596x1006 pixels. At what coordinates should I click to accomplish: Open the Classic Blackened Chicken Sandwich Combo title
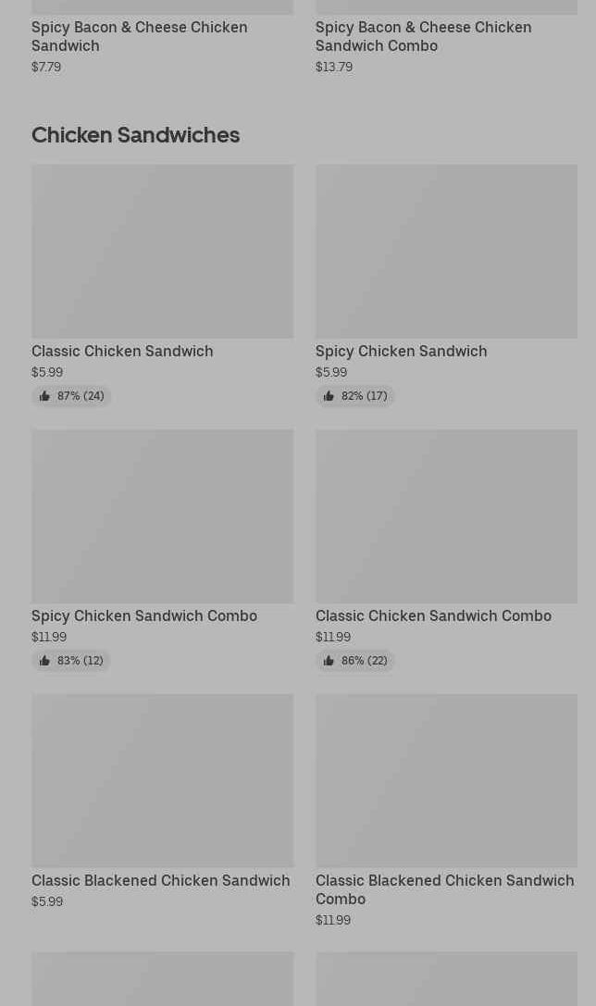444,889
